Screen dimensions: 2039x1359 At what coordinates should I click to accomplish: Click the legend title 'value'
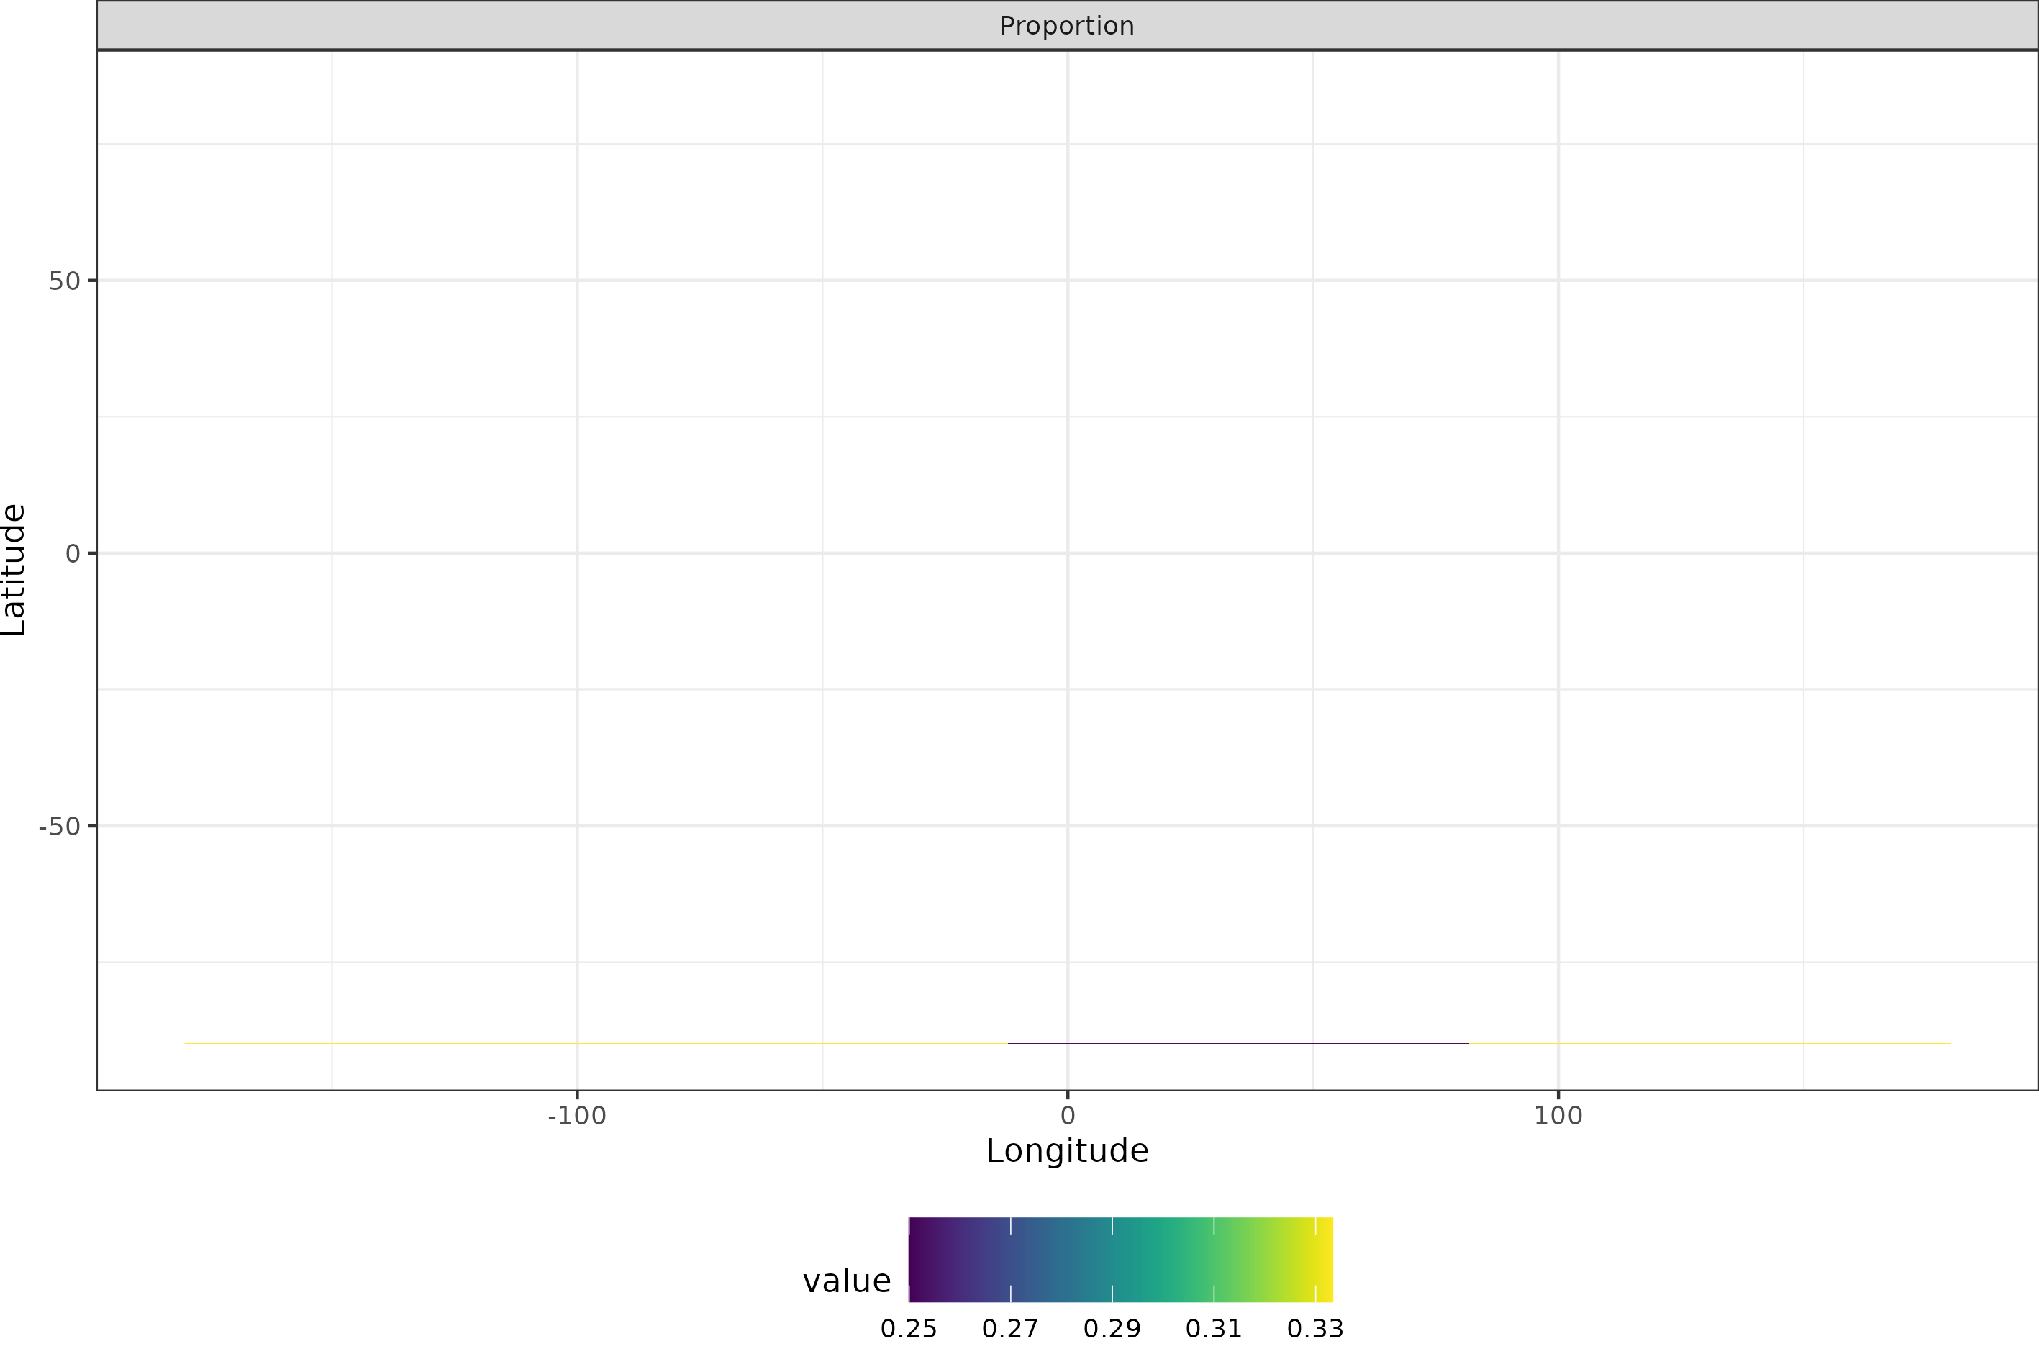(x=846, y=1281)
